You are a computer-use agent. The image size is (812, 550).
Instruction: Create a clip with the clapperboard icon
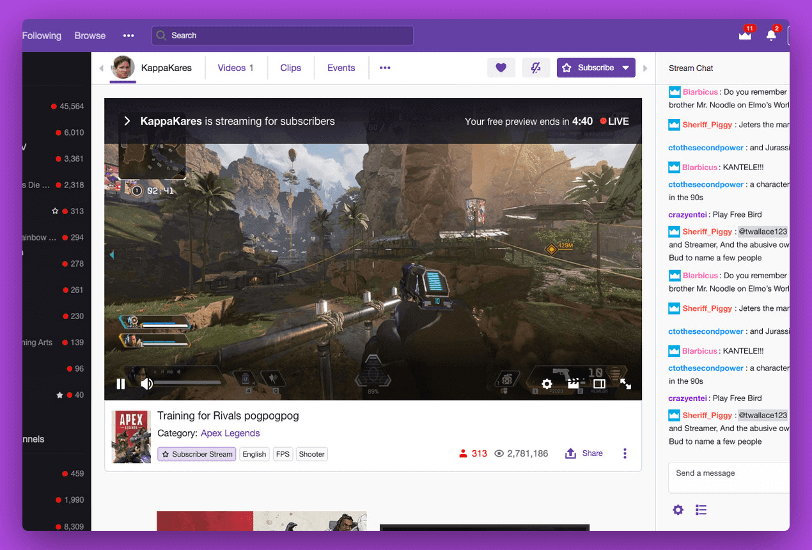tap(574, 384)
